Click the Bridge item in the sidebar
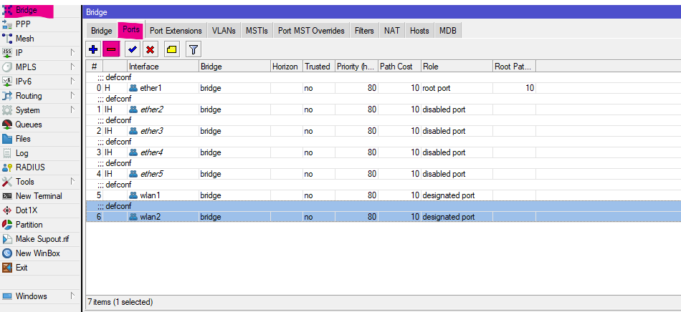This screenshot has width=681, height=312. click(40, 10)
